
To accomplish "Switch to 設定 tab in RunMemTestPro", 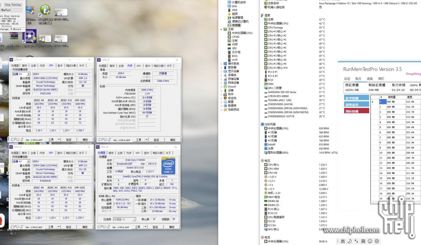I will (347, 79).
